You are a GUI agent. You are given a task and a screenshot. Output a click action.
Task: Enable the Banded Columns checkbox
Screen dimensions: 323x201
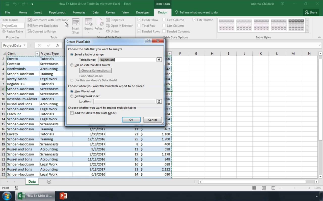point(164,31)
